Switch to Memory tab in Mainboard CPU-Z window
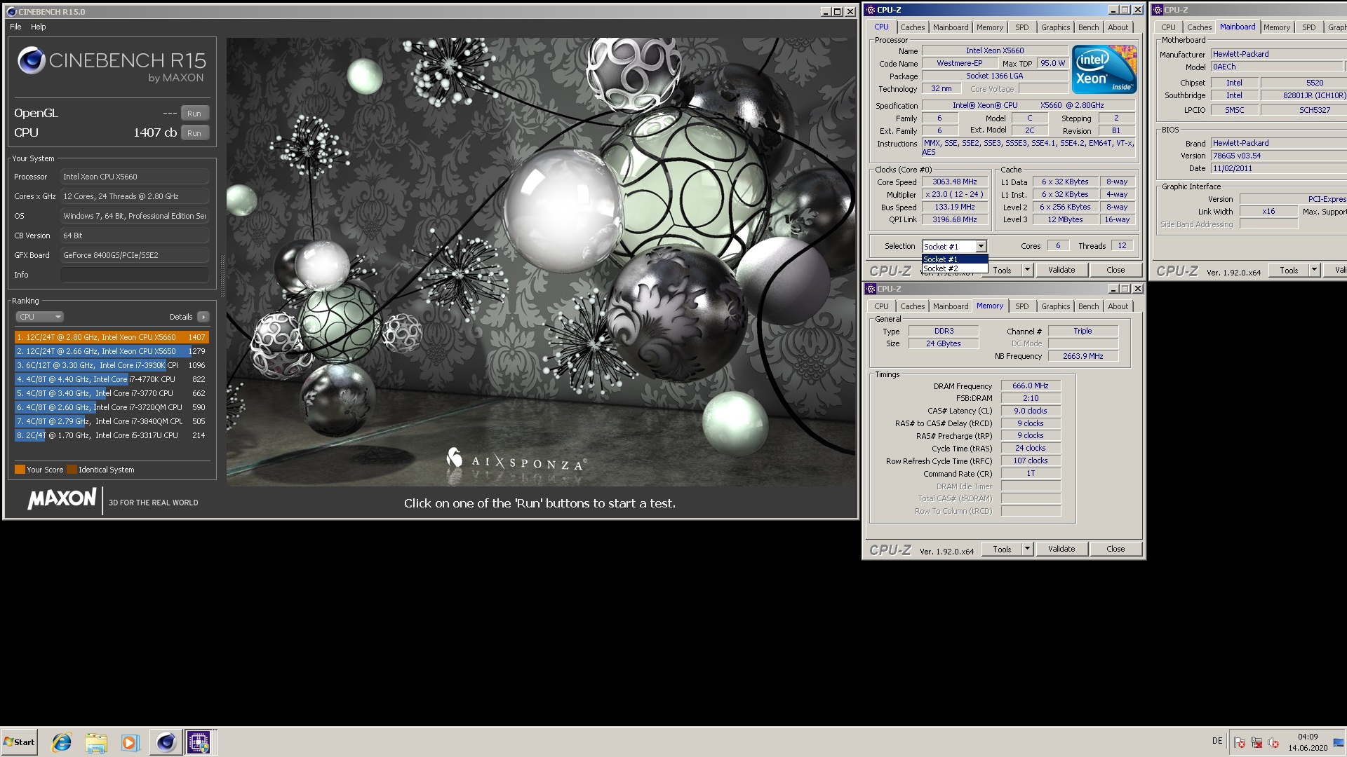 click(x=1276, y=27)
